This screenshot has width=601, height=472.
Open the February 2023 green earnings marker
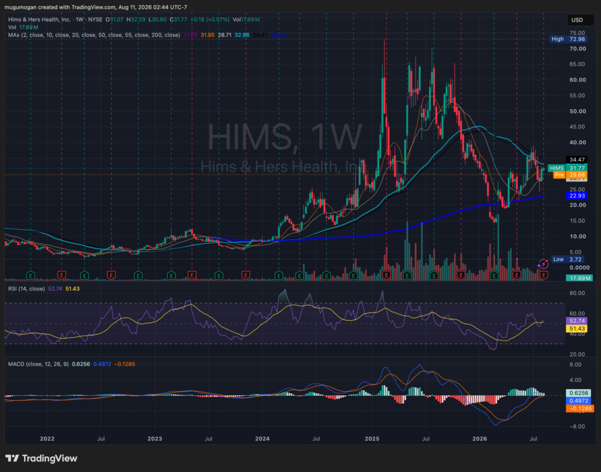(171, 275)
